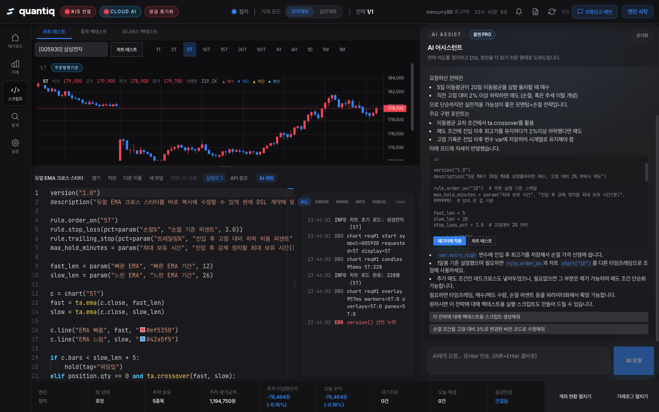Select the 스크립트 code icon in sidebar
This screenshot has width=659, height=412.
(x=15, y=93)
